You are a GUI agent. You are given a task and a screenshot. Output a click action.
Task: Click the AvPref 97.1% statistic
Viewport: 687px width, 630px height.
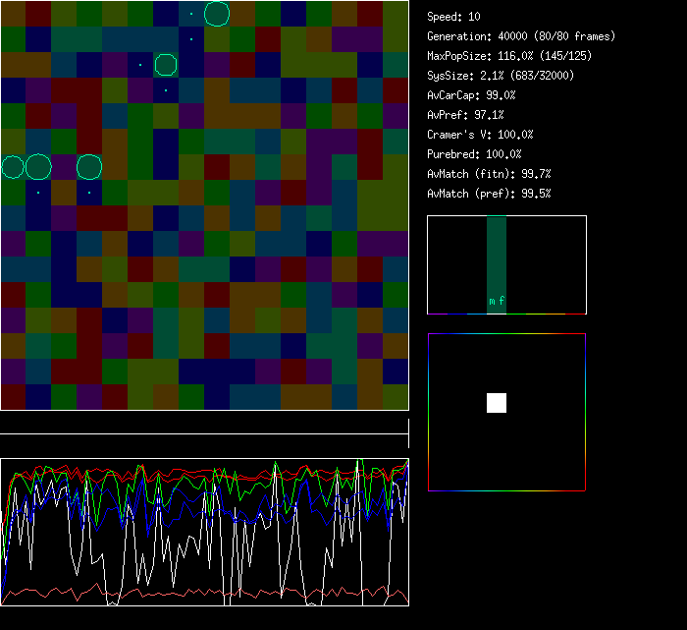tap(463, 115)
